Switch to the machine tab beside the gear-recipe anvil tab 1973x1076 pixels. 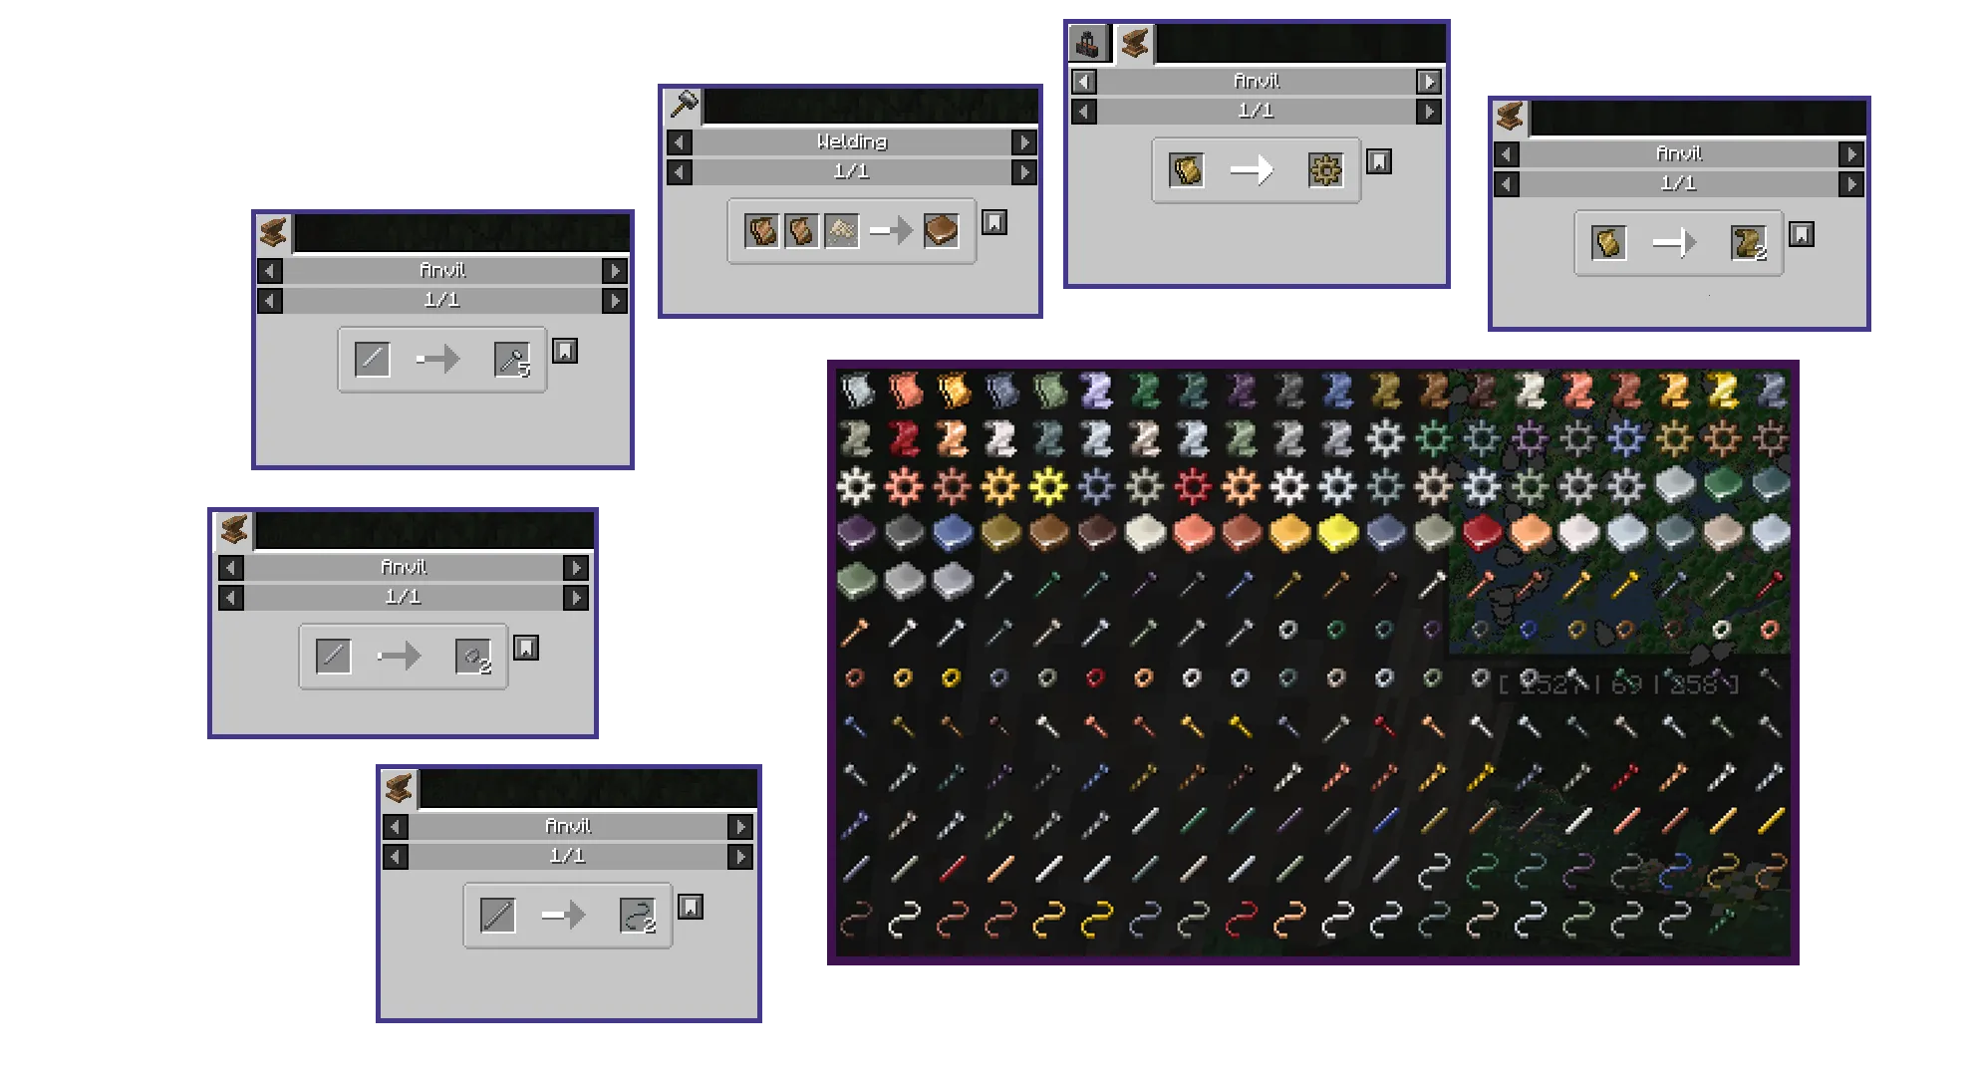coord(1088,44)
